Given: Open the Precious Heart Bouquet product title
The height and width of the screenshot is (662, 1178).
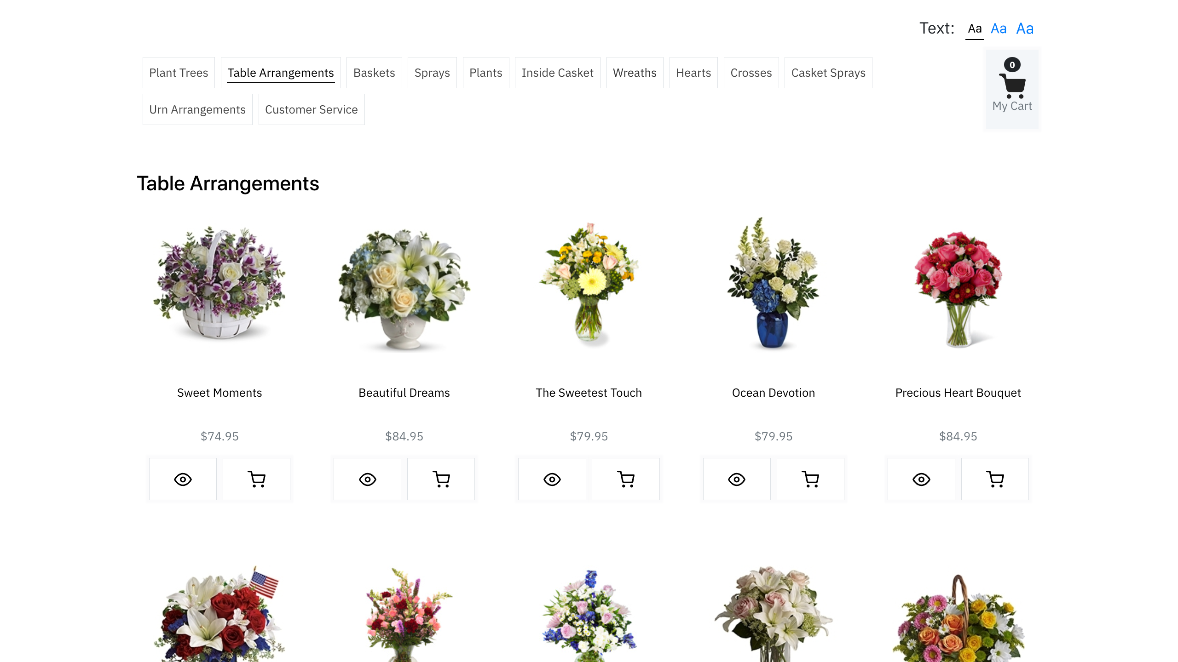Looking at the screenshot, I should pos(958,393).
